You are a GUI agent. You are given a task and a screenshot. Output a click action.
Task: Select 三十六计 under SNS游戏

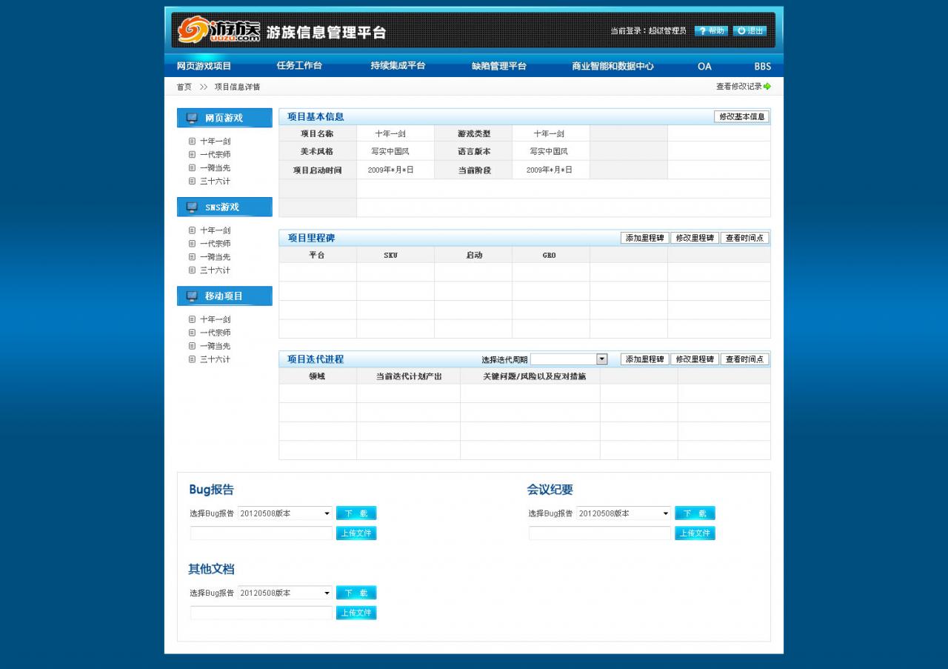pos(215,270)
